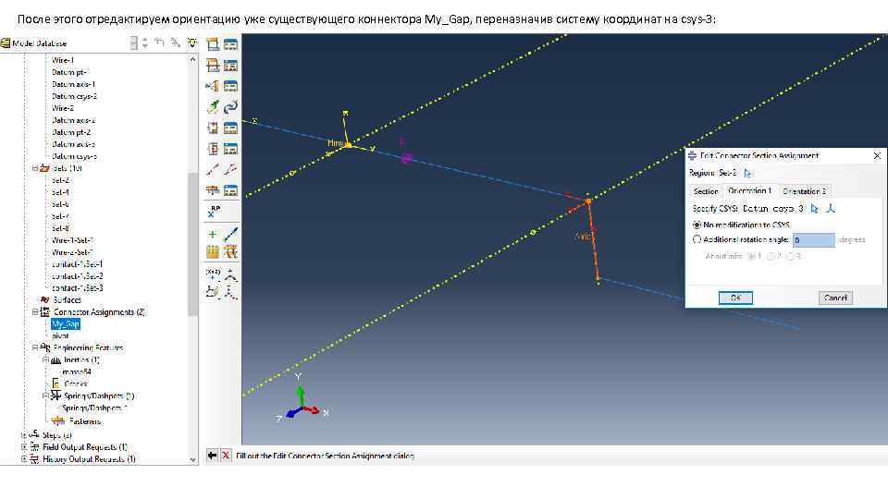This screenshot has width=888, height=499.
Task: Switch to the Orientation 2 tab
Action: (804, 191)
